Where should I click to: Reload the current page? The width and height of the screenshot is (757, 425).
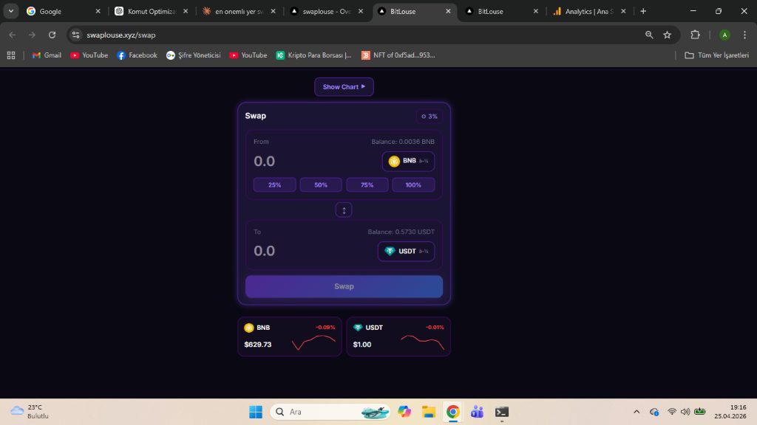click(x=52, y=35)
